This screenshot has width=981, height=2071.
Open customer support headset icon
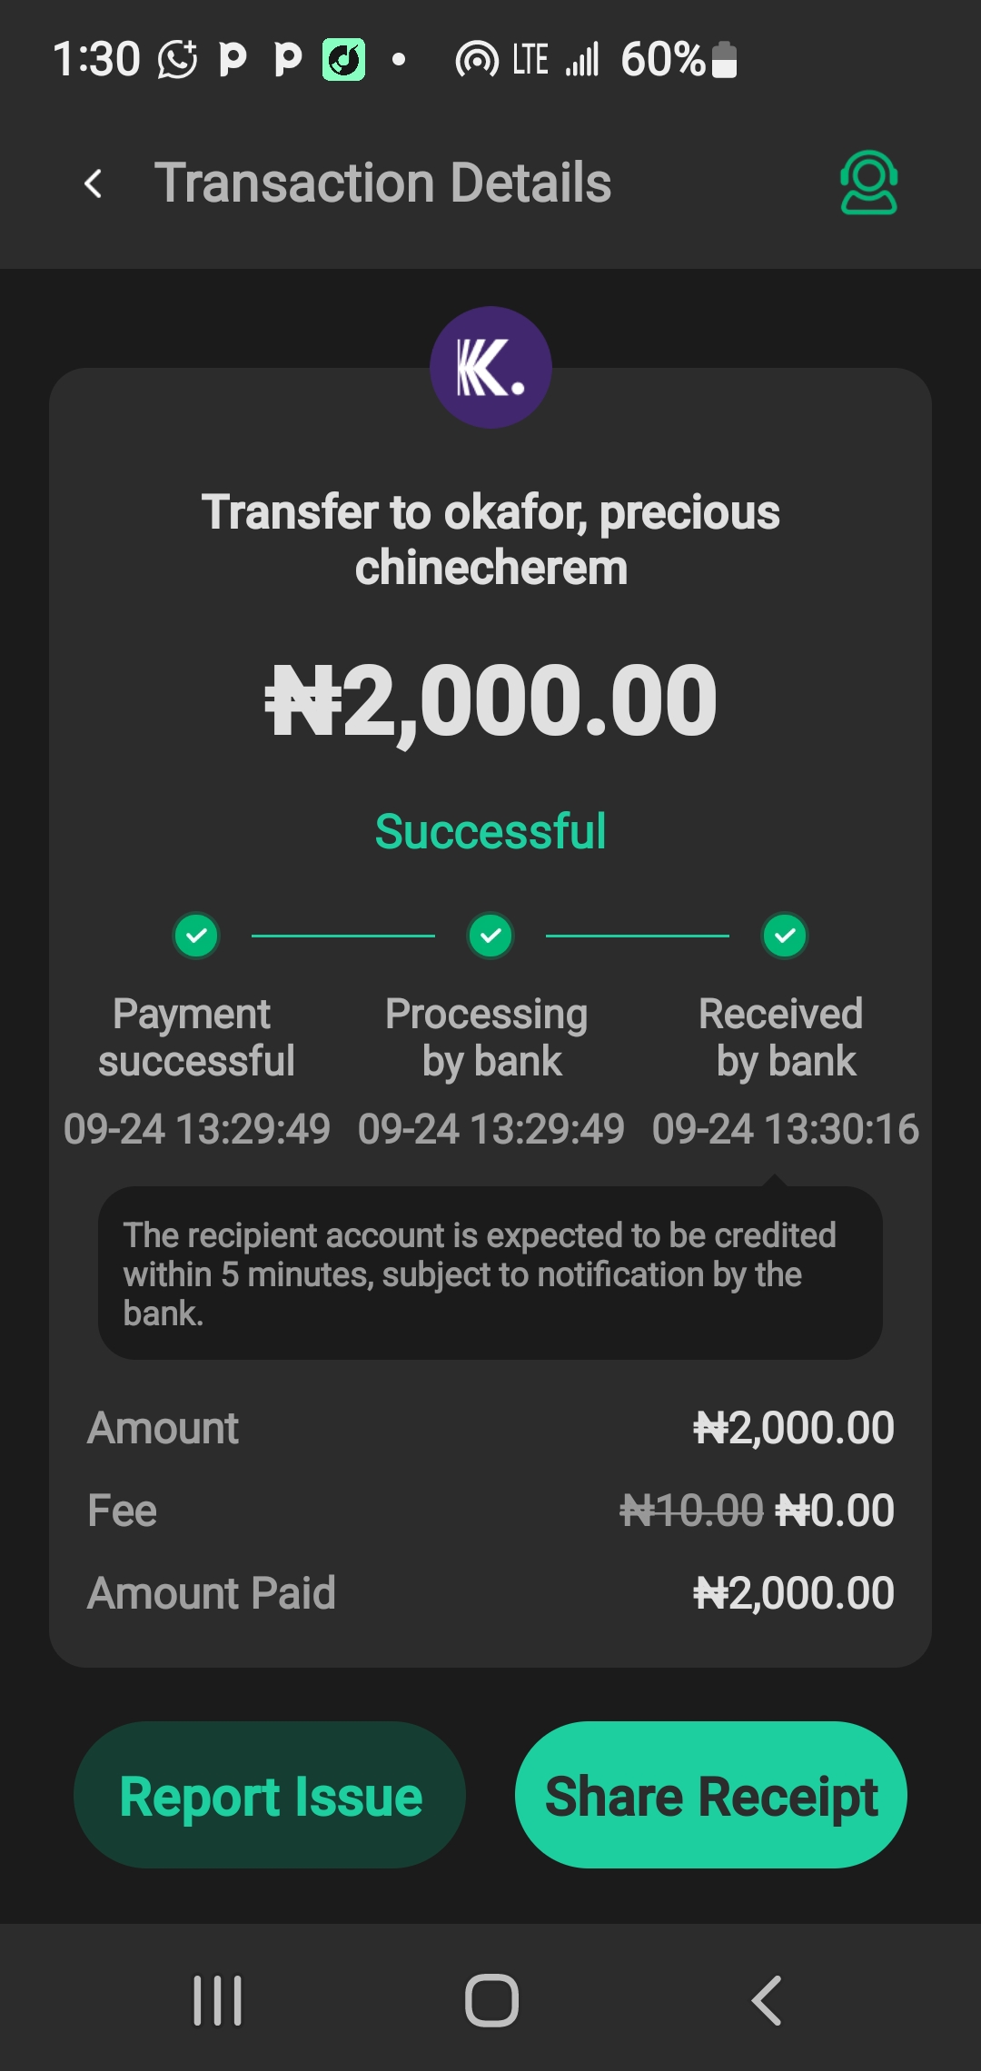[868, 183]
